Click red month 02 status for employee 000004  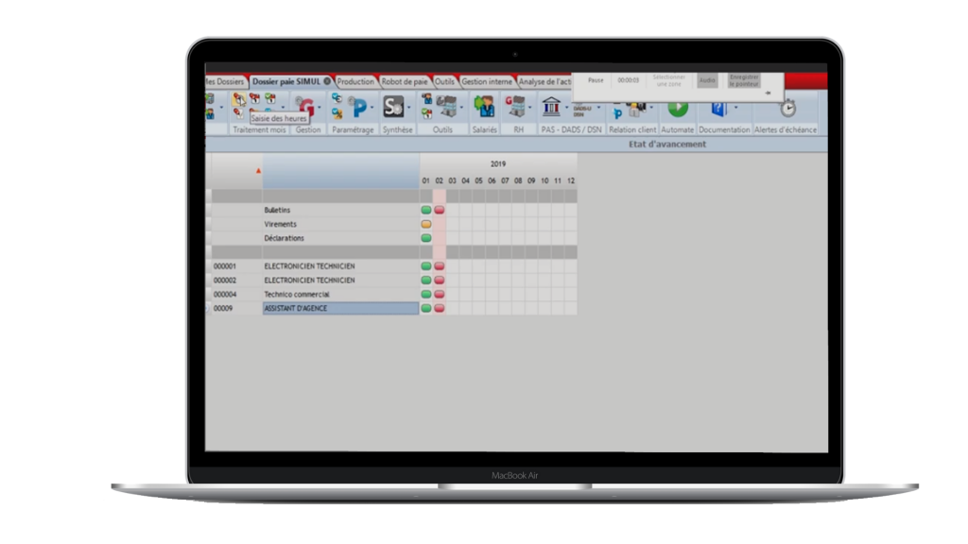(439, 295)
